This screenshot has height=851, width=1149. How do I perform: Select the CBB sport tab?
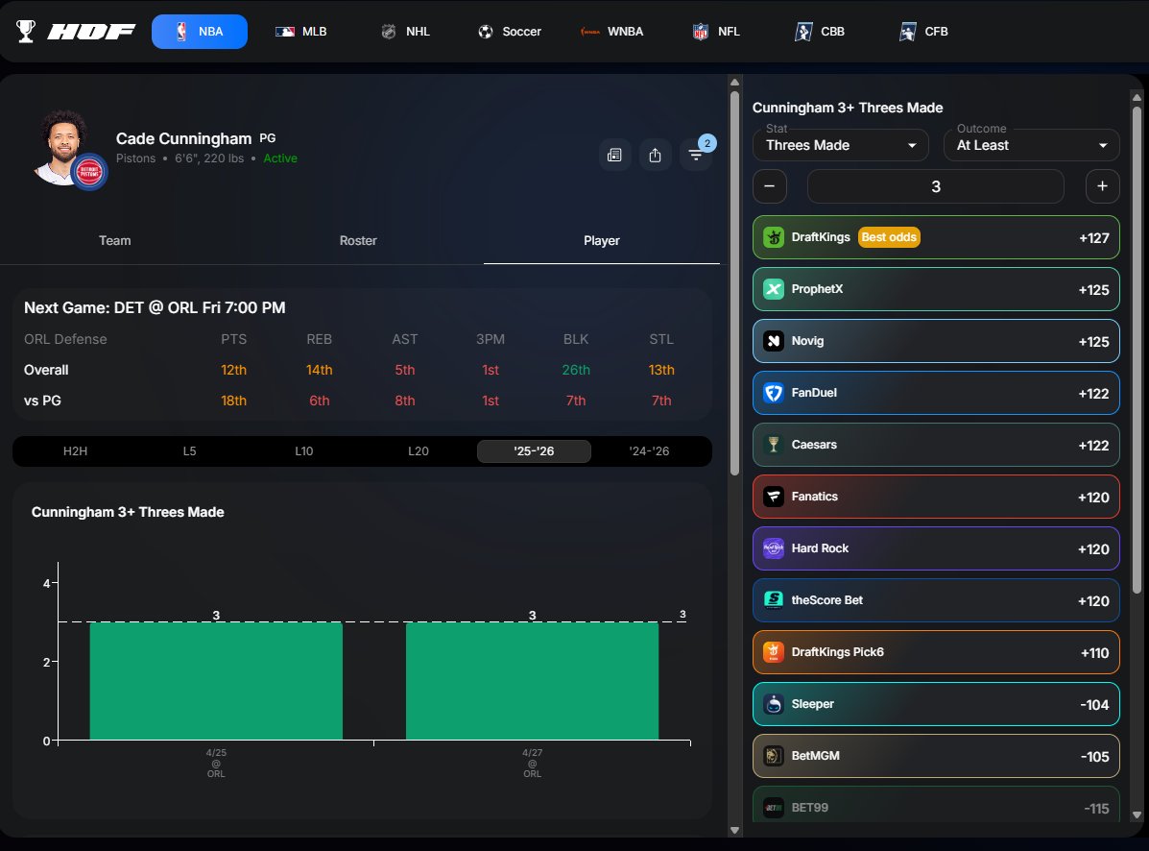point(820,32)
